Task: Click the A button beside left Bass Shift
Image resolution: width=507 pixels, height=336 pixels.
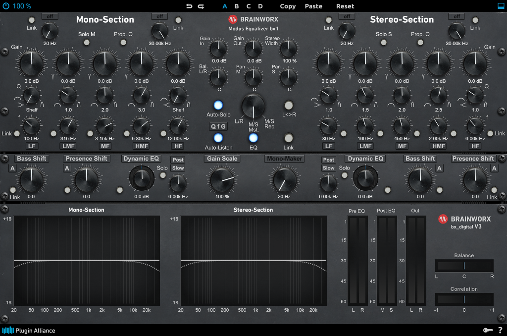Action: 12,168
